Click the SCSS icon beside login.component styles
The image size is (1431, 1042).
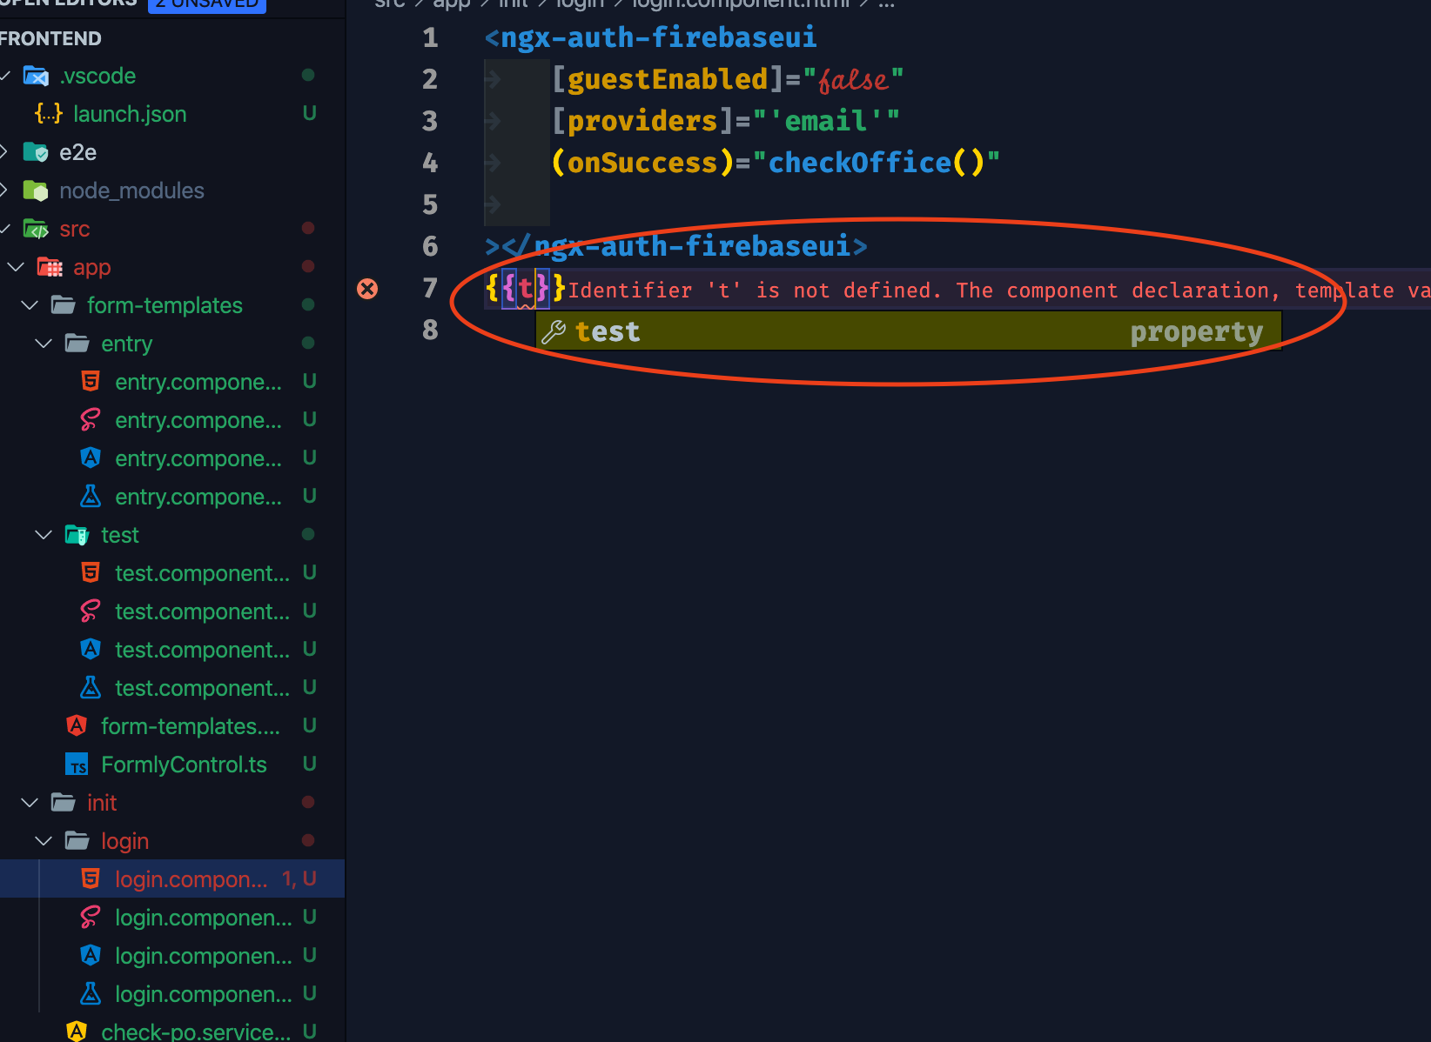(91, 917)
